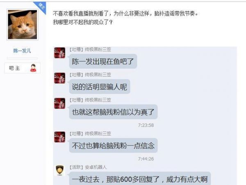The width and height of the screenshot is (246, 185).
Task: Click the 吧主 badge person icon
Action: [x=33, y=68]
